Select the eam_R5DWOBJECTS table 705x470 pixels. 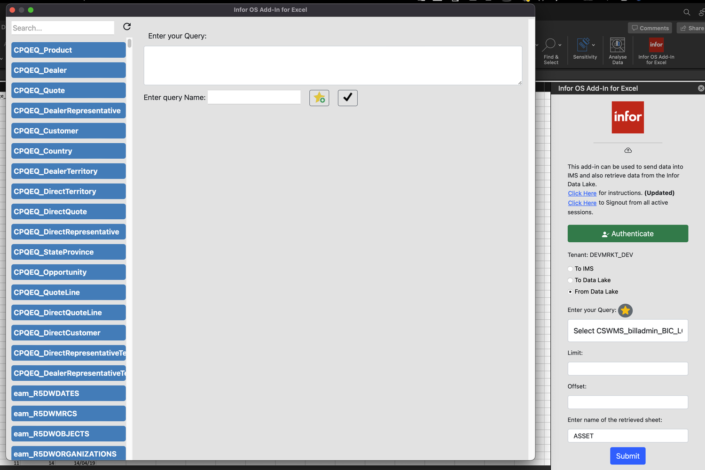coord(69,433)
